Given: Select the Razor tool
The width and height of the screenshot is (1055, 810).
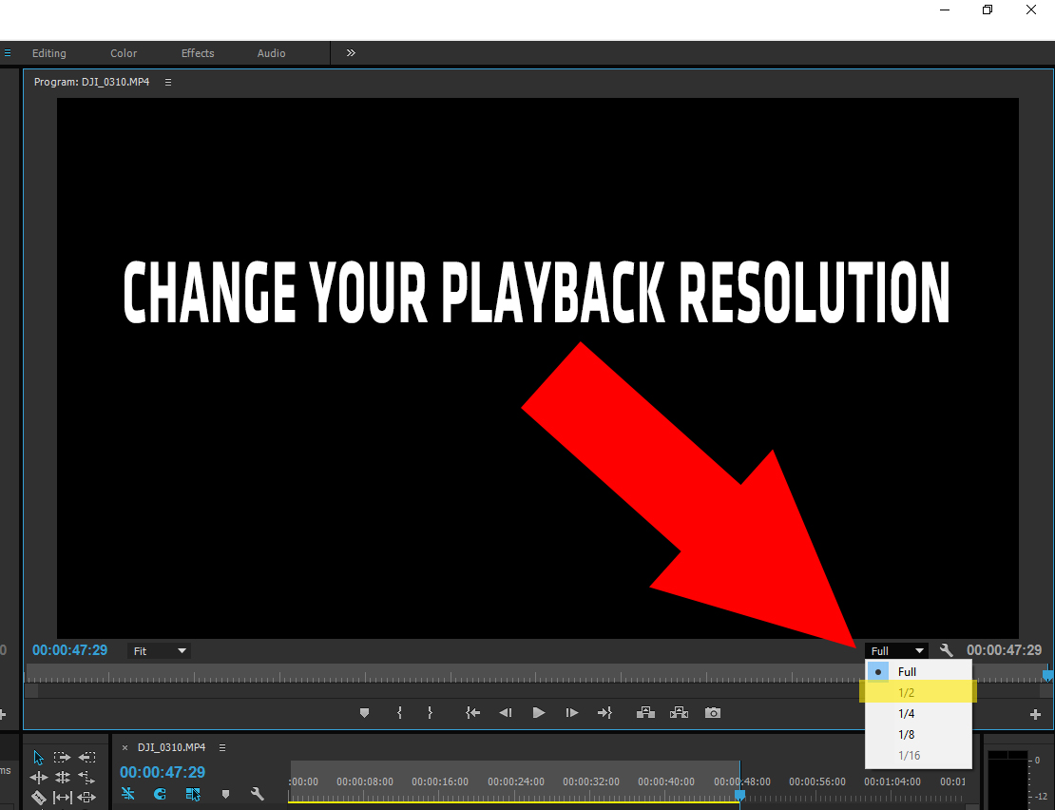Looking at the screenshot, I should point(38,798).
